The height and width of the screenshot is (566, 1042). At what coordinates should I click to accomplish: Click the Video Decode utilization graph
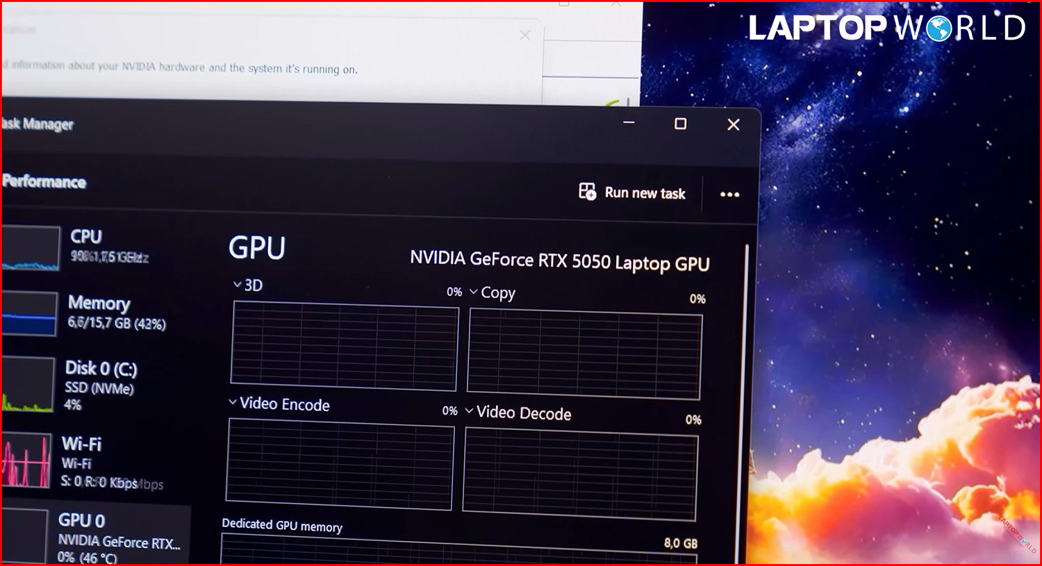[580, 474]
